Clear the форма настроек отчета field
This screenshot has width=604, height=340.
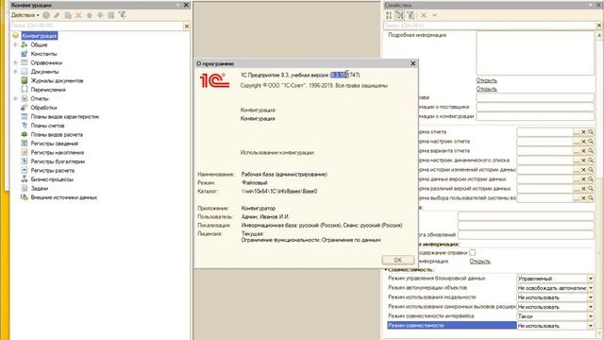point(583,142)
